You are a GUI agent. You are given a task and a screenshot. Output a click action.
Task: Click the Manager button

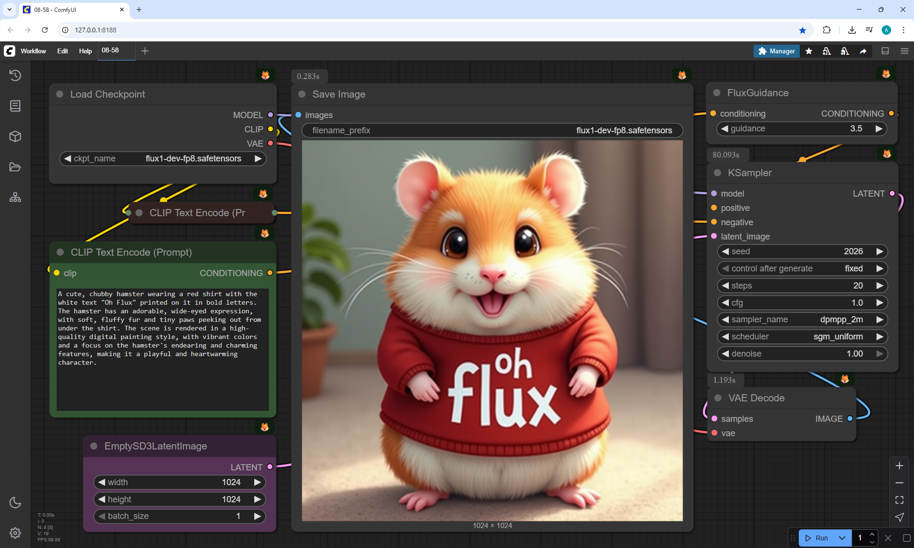776,51
